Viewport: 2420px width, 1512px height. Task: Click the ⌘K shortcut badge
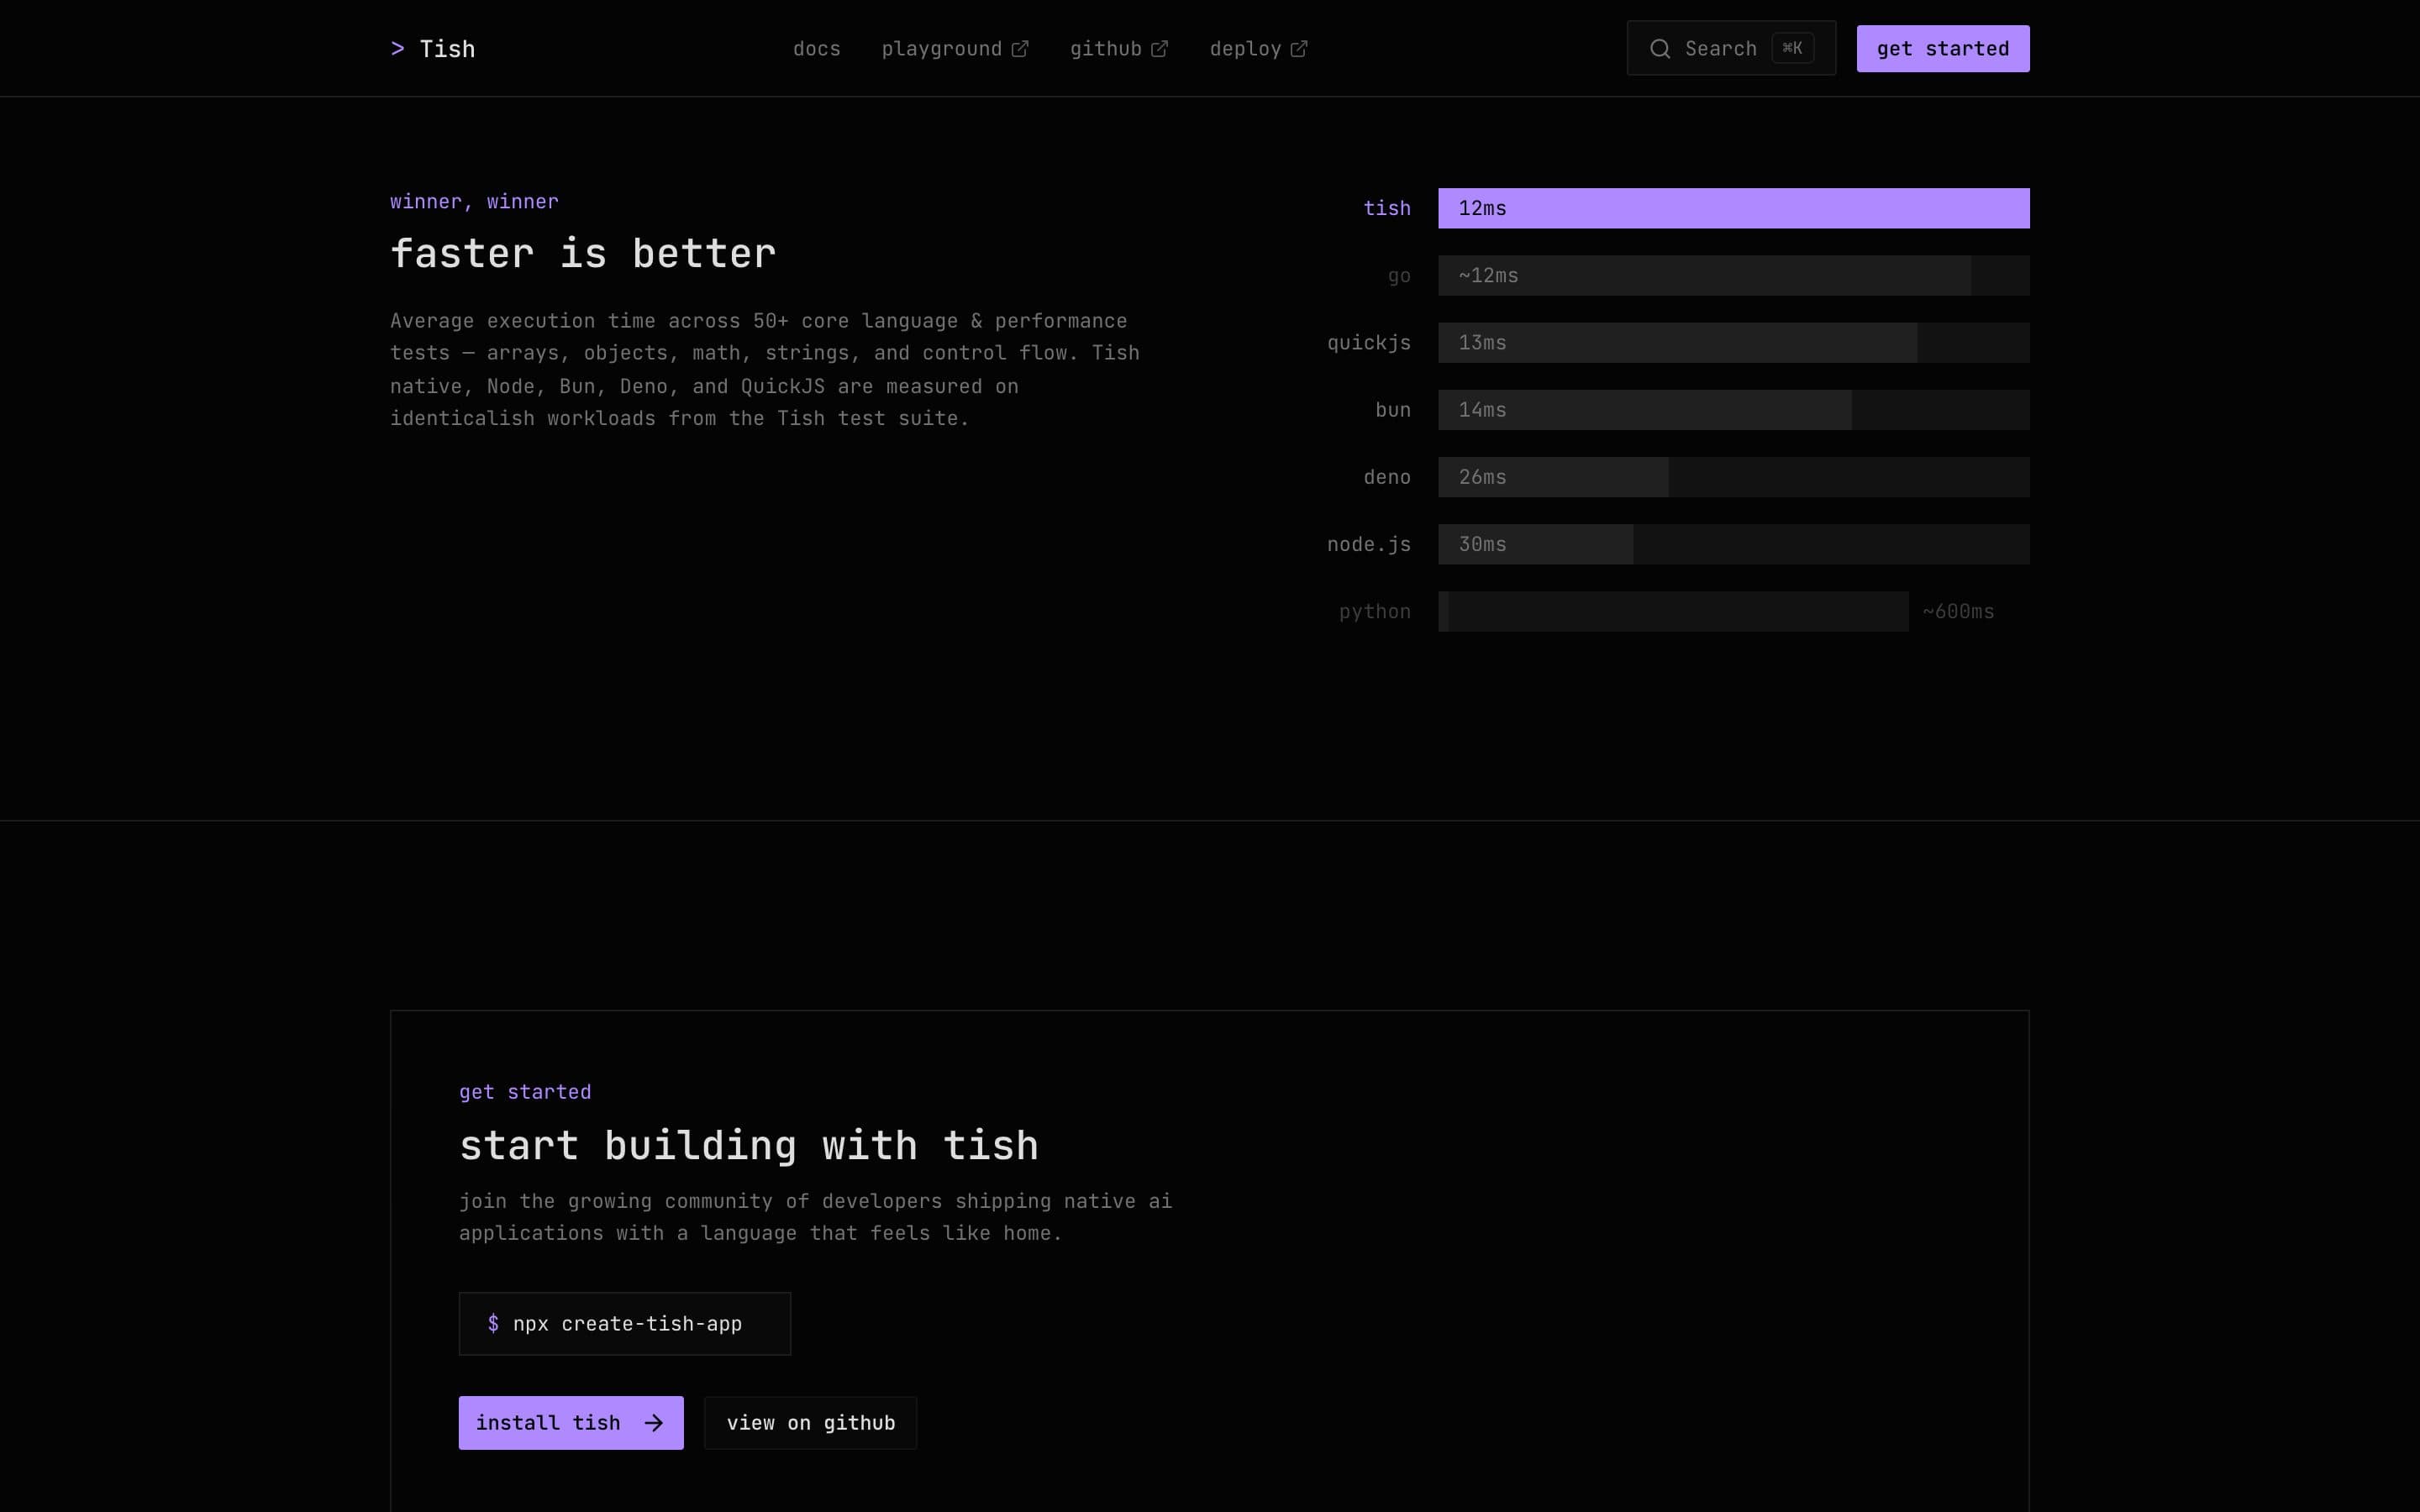[1792, 48]
